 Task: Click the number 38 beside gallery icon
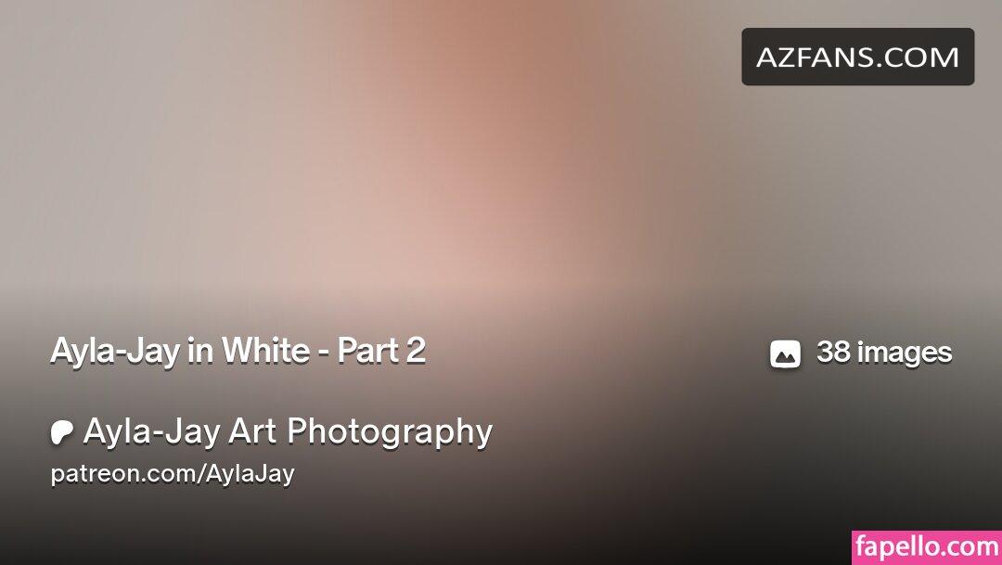coord(833,353)
